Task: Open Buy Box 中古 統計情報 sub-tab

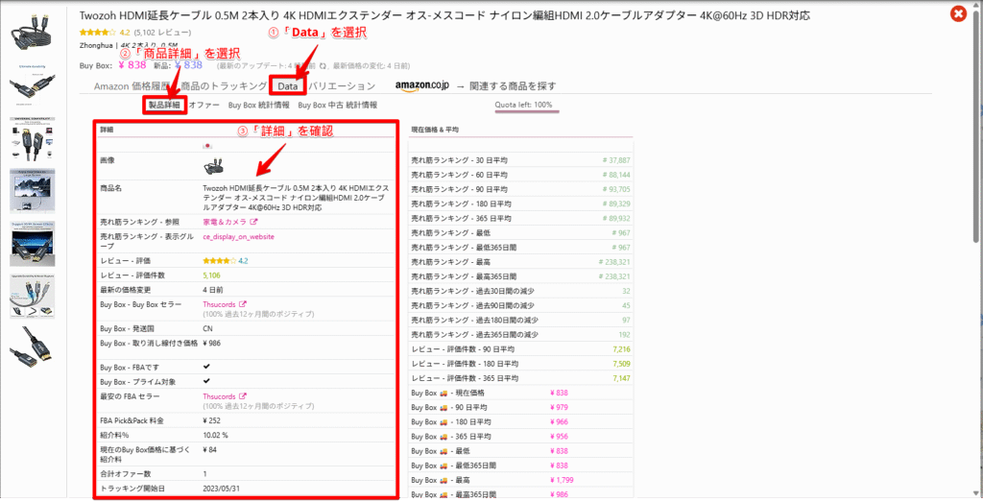Action: 337,105
